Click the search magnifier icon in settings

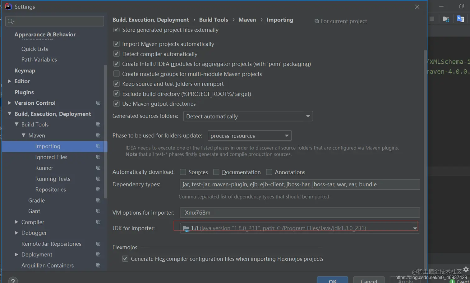(11, 21)
